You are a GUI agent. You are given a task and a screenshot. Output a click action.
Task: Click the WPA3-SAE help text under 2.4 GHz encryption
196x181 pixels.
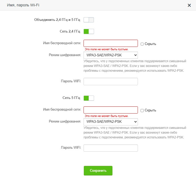[135, 66]
